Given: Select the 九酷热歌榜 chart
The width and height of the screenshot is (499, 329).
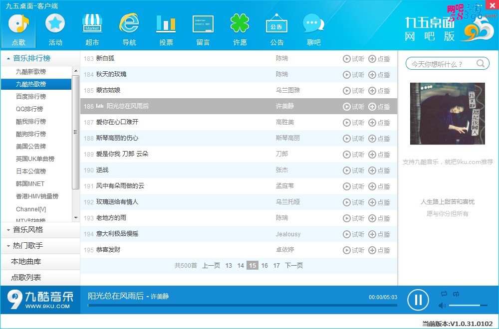Looking at the screenshot, I should coord(36,84).
